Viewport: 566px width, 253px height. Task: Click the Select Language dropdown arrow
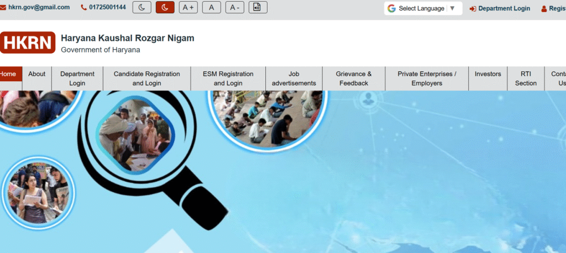[x=452, y=8]
